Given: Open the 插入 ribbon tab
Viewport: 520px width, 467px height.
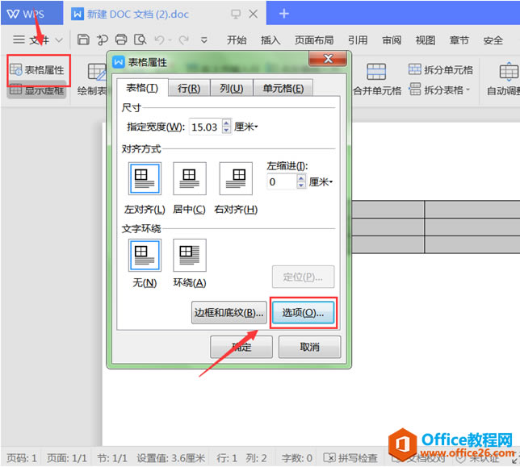Looking at the screenshot, I should tap(270, 40).
